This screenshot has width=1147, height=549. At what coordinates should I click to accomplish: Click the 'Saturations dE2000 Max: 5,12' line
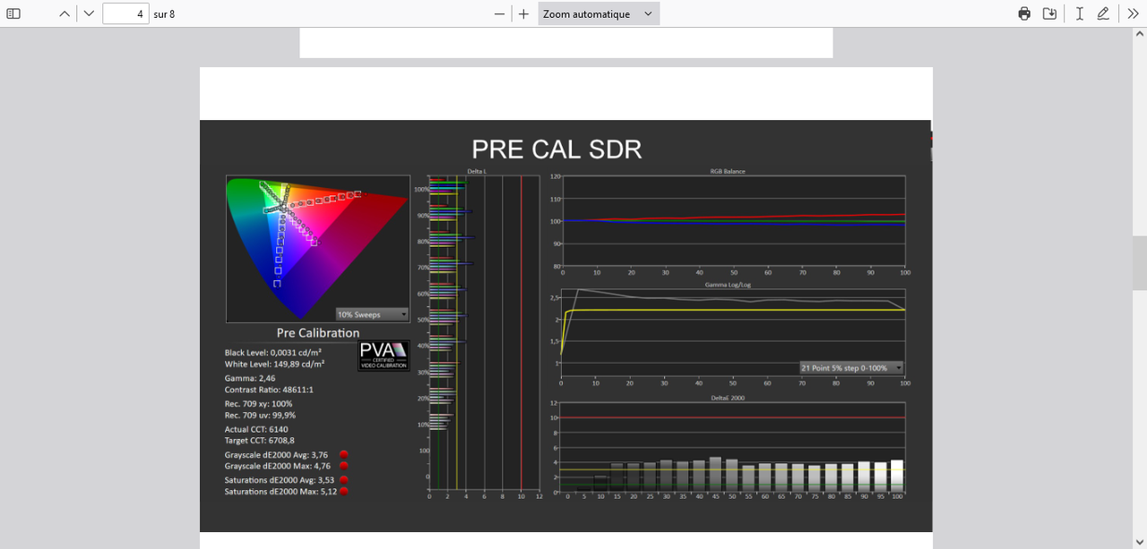280,492
